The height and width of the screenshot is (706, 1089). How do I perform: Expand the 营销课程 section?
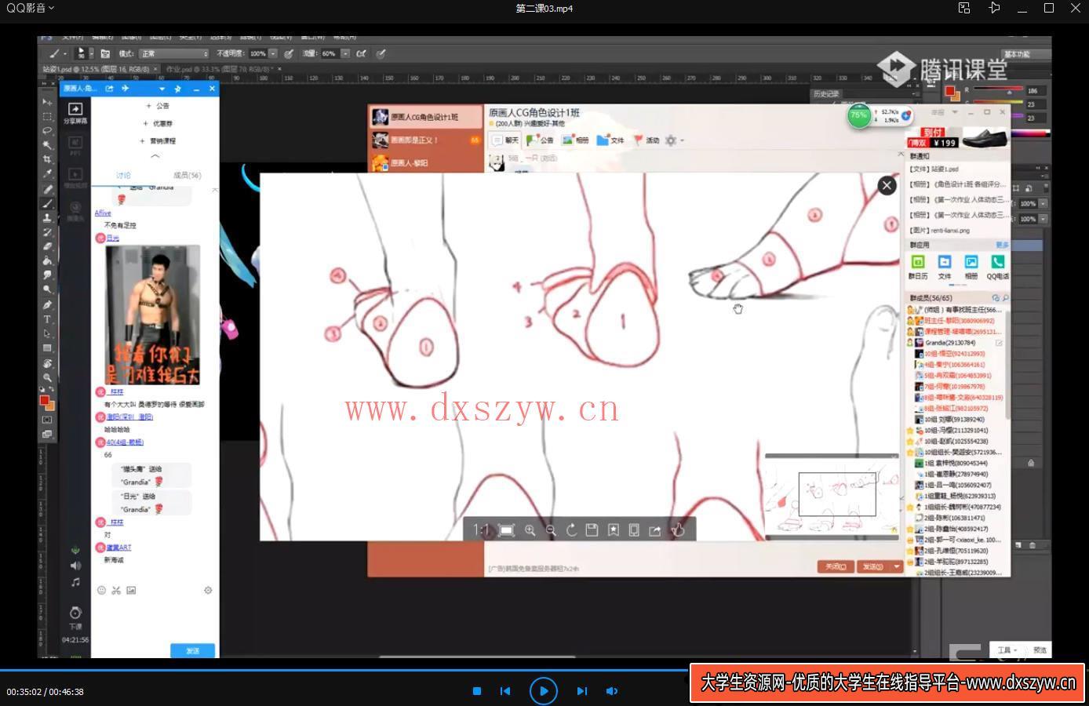click(158, 141)
